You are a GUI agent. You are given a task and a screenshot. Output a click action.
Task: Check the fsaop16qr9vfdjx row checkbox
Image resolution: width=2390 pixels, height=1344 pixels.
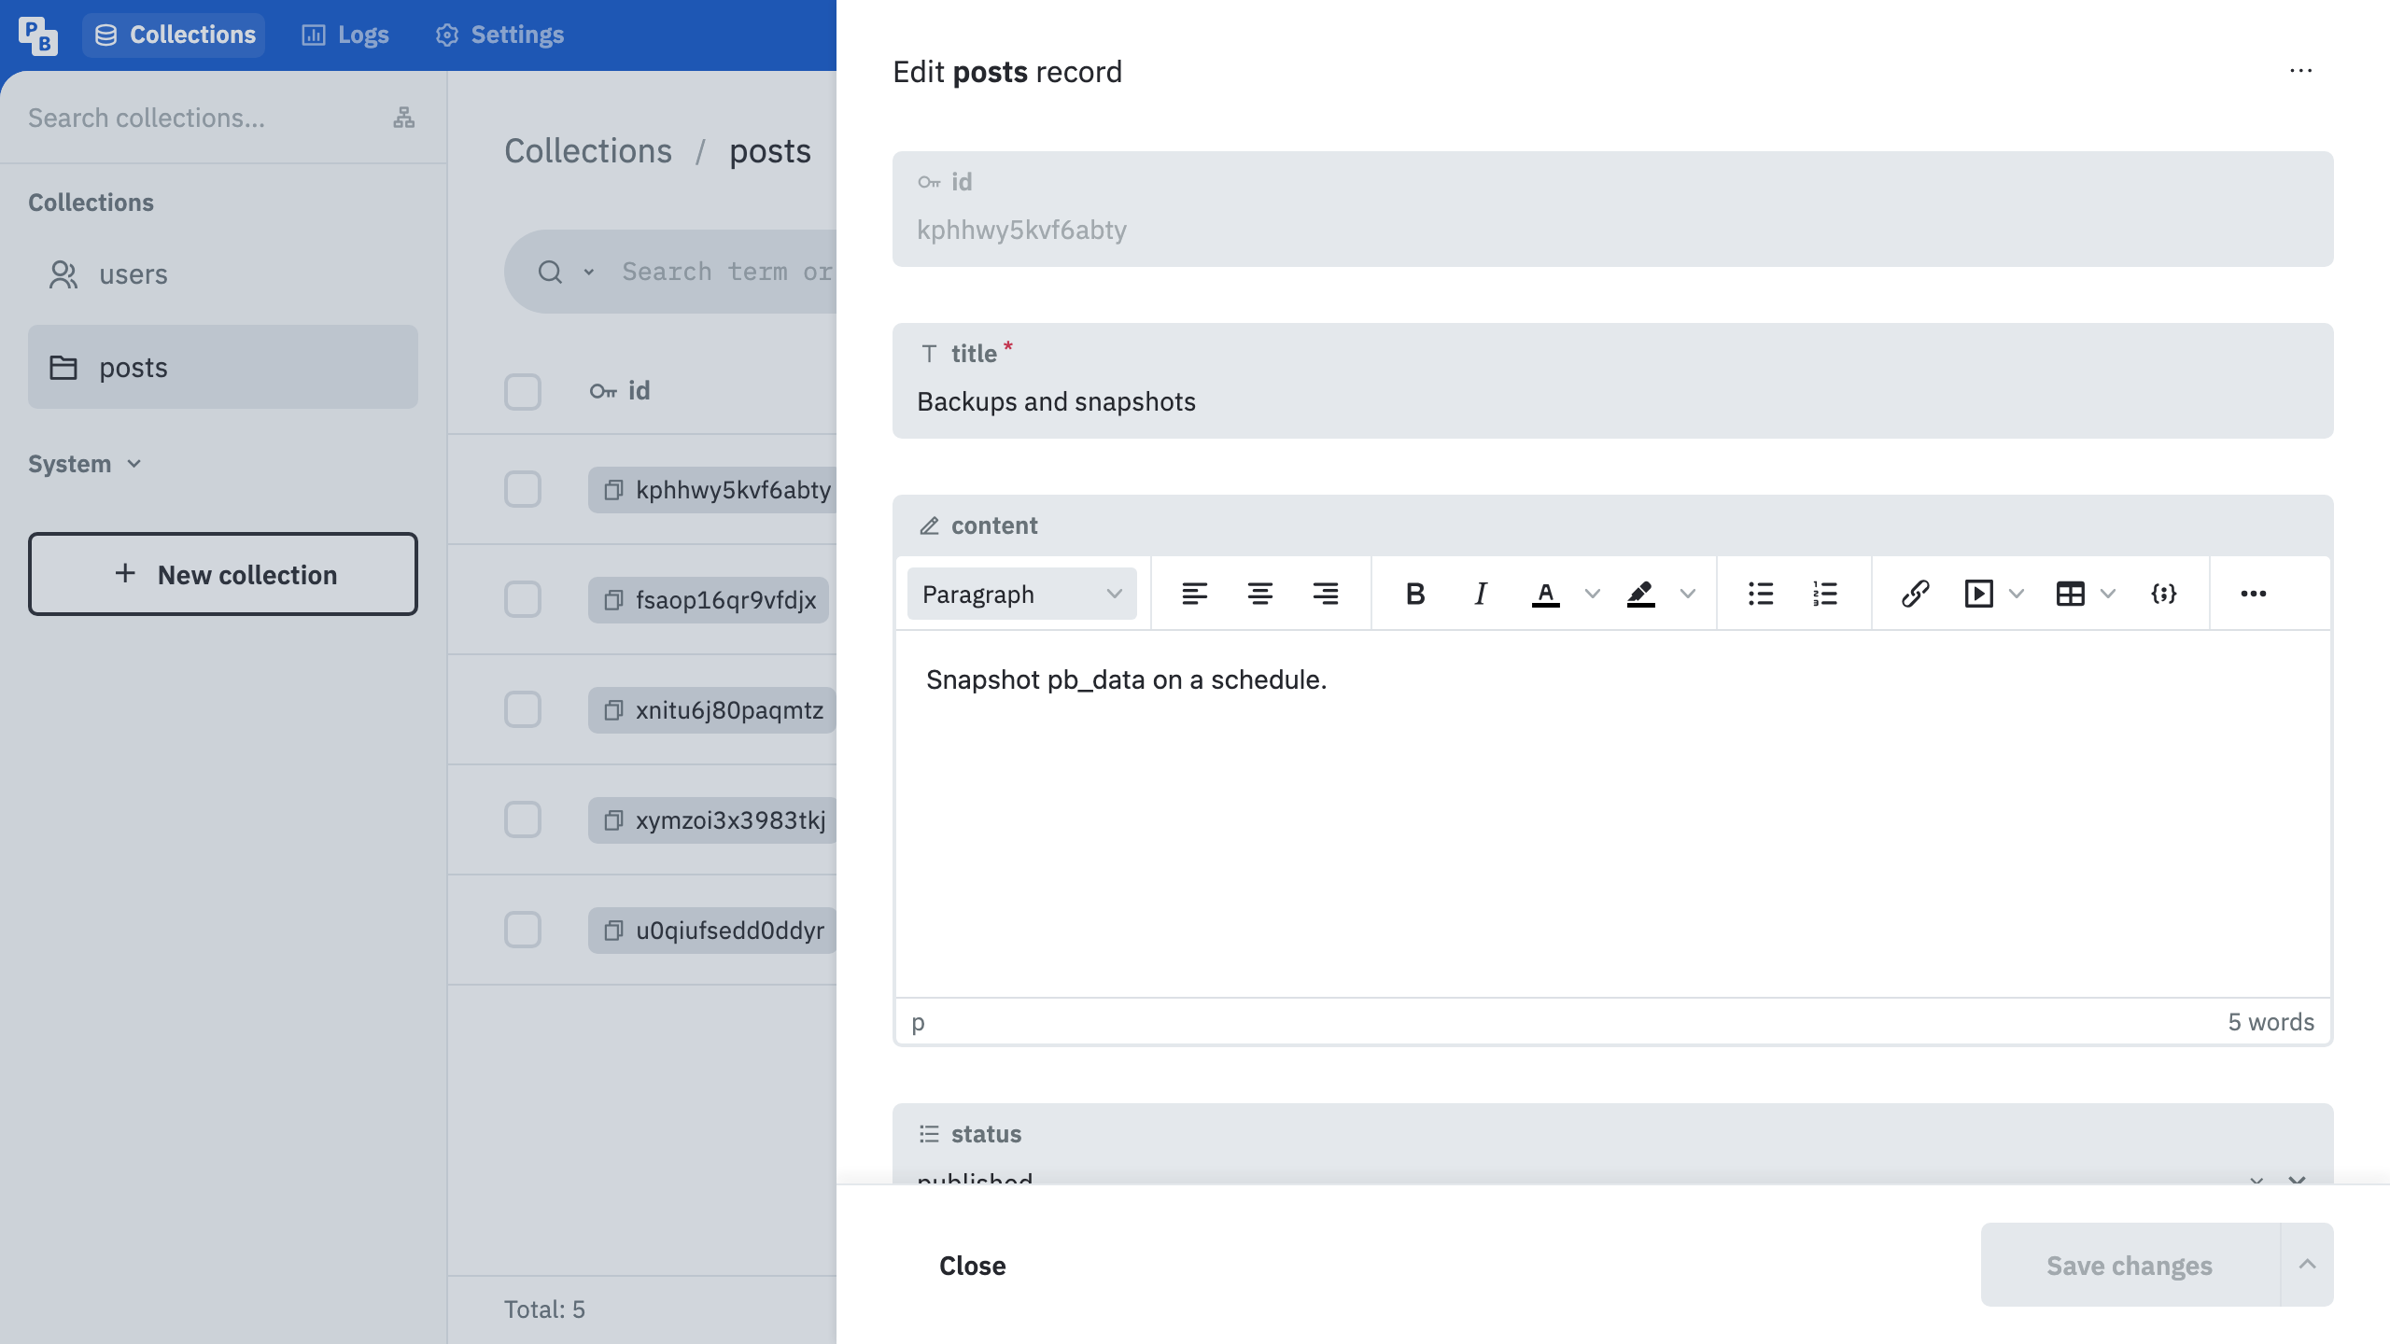tap(523, 599)
